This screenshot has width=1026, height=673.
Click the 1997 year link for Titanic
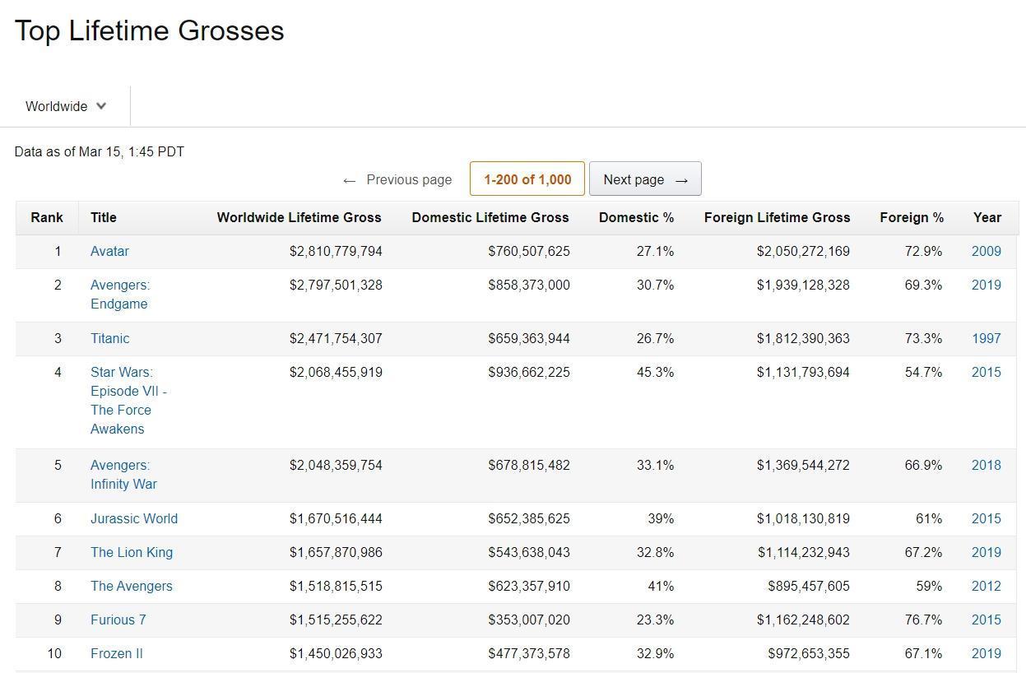(986, 338)
